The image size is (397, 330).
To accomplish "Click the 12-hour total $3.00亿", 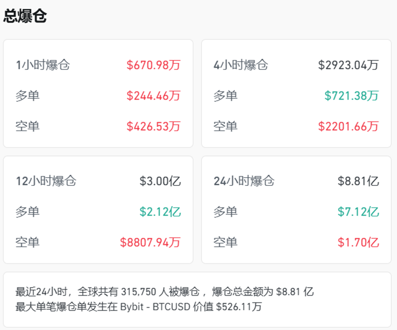I will (160, 181).
